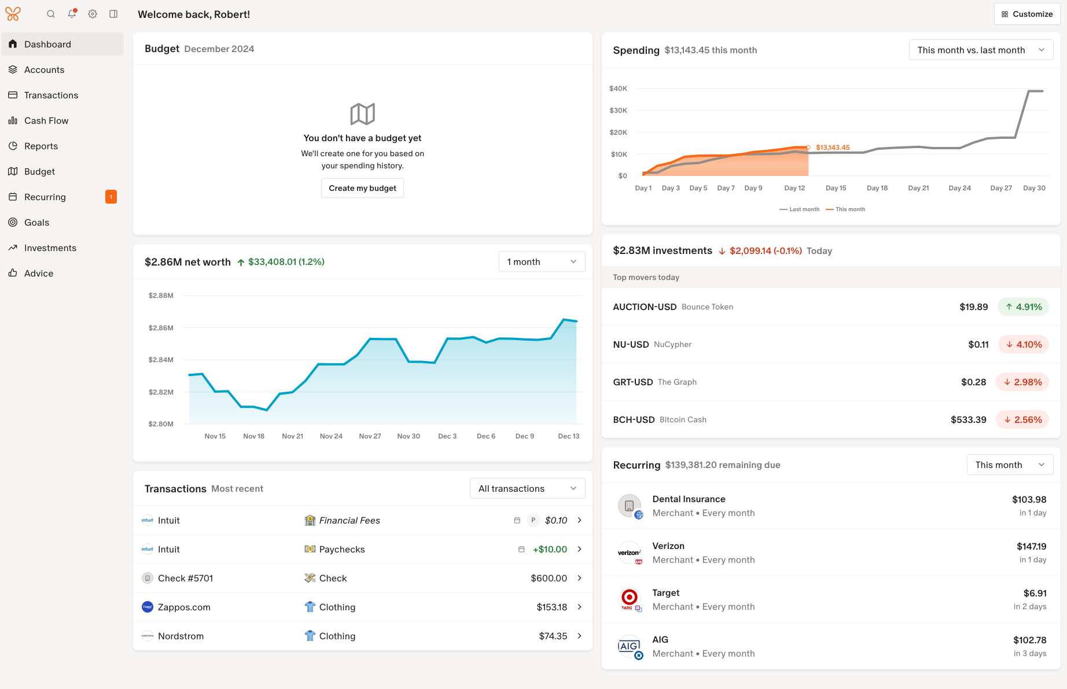
Task: Navigate to Budget in the sidebar
Action: 40,171
